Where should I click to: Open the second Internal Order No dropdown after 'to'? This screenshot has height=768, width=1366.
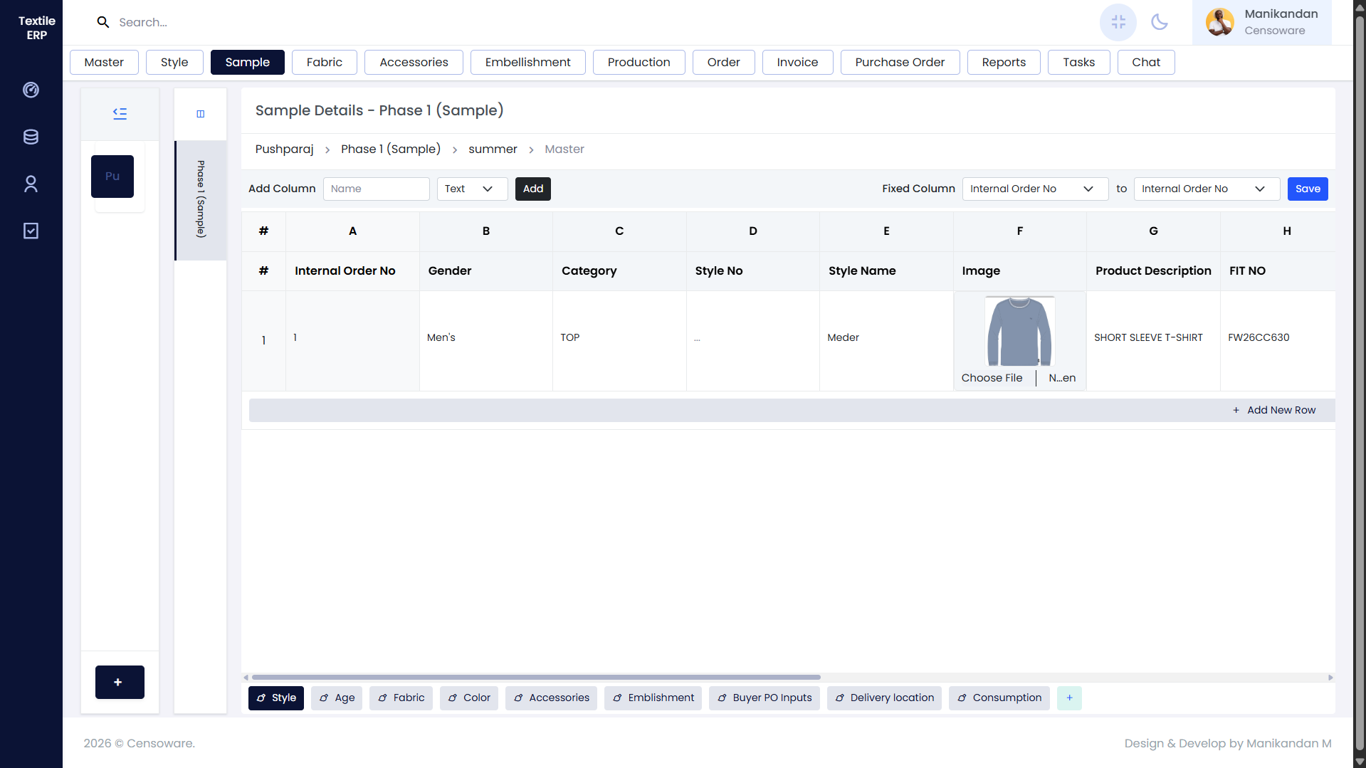[x=1206, y=189]
